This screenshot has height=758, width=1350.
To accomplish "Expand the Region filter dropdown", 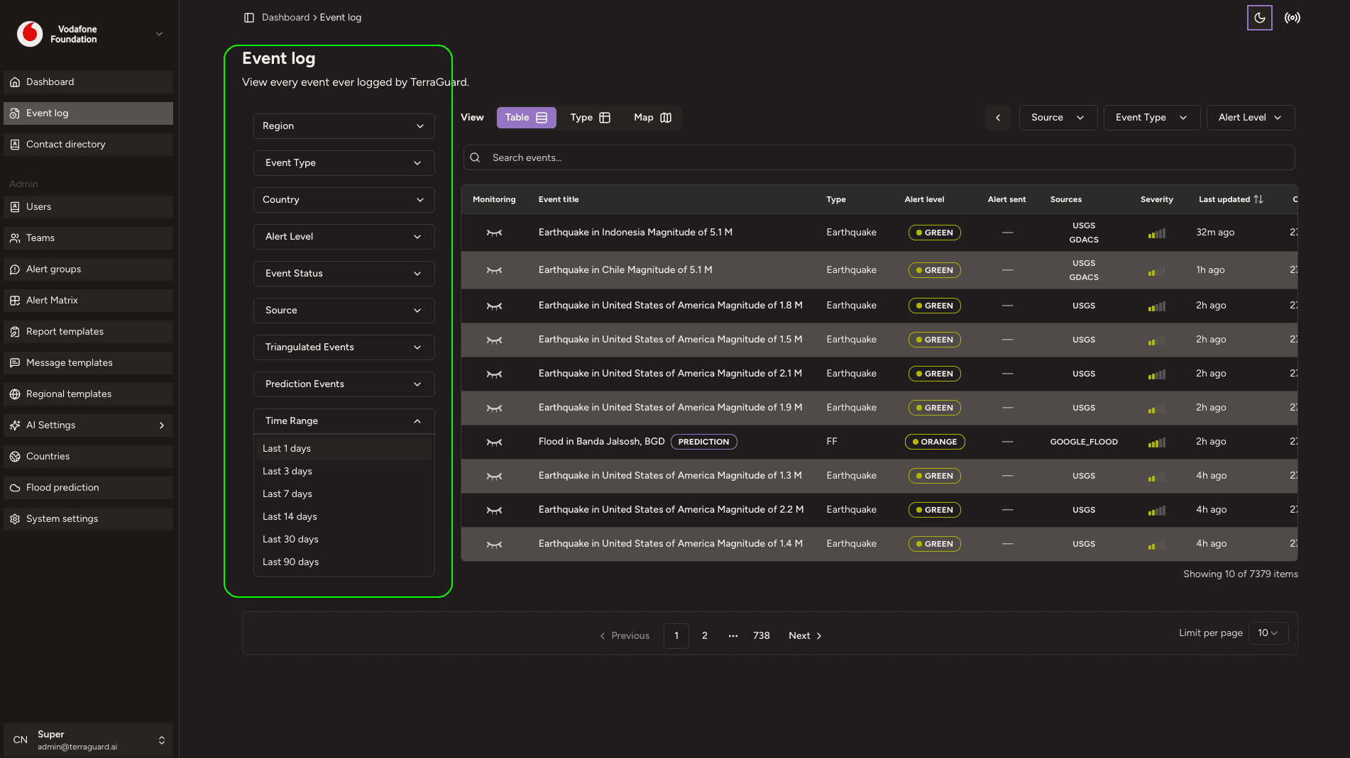I will click(344, 126).
